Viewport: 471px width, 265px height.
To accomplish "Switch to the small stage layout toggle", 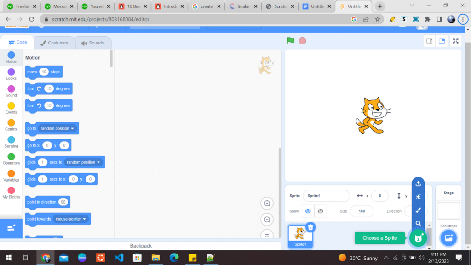I will tap(429, 40).
